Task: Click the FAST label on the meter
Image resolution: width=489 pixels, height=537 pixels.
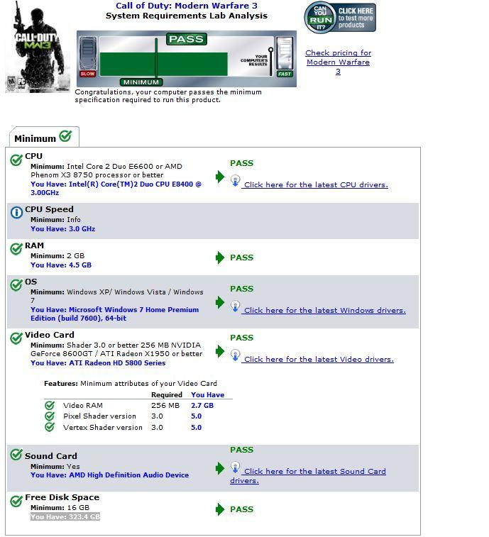Action: point(285,74)
